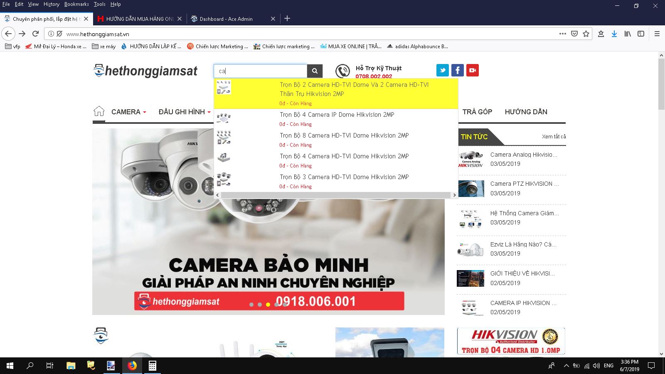This screenshot has height=374, width=665.
Task: Open the Library icon
Action: (x=628, y=34)
